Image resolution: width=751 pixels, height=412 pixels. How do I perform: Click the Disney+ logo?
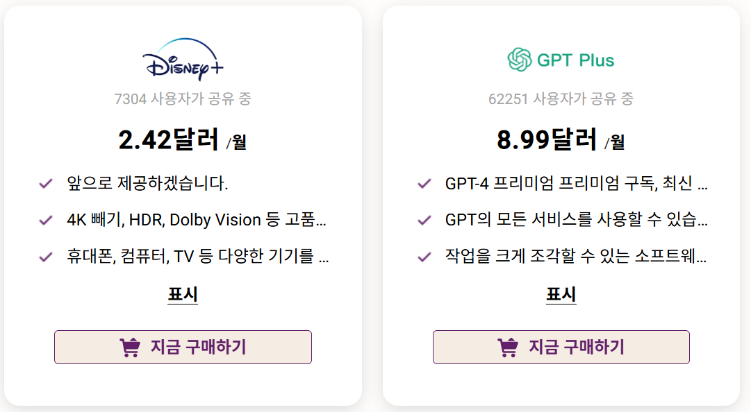click(x=182, y=60)
